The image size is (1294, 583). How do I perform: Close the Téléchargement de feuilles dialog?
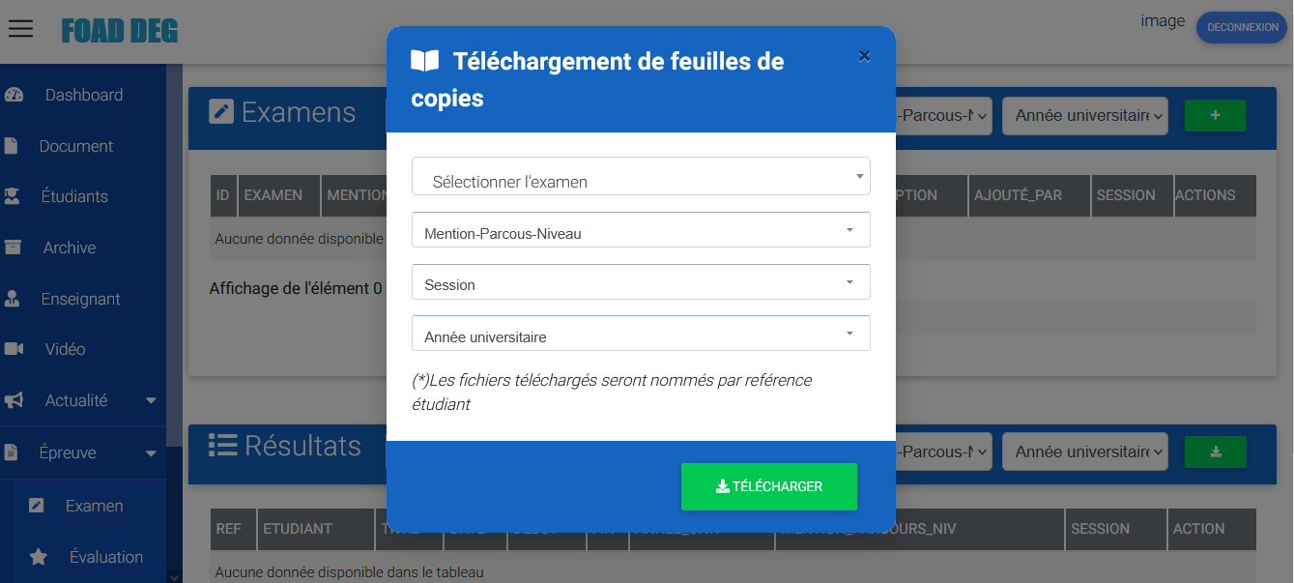pyautogui.click(x=864, y=56)
